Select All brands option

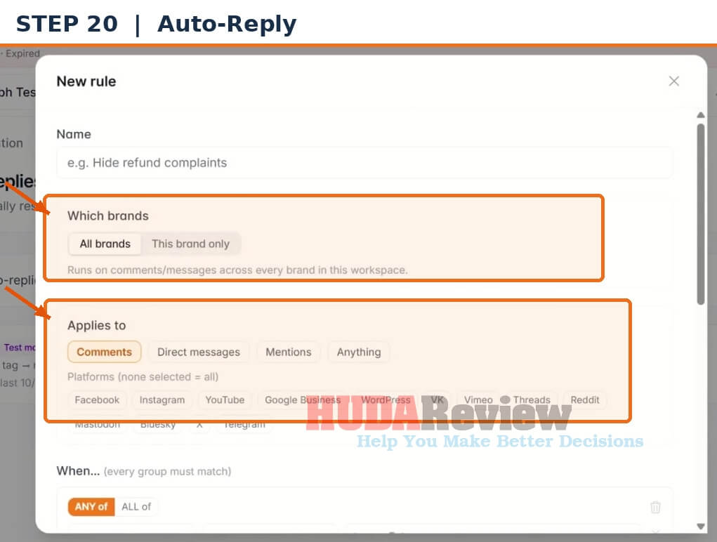(x=105, y=244)
